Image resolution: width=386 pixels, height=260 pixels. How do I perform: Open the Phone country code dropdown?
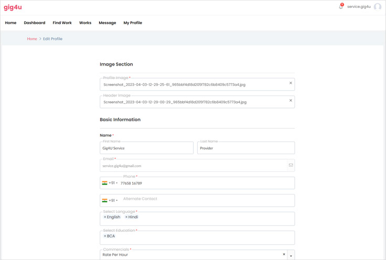110,183
